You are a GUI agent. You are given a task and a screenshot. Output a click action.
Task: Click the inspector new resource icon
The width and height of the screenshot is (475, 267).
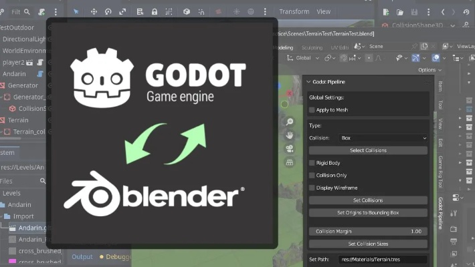[385, 12]
